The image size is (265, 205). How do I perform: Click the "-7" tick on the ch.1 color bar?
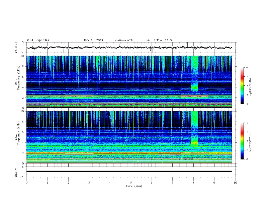coord(247,104)
